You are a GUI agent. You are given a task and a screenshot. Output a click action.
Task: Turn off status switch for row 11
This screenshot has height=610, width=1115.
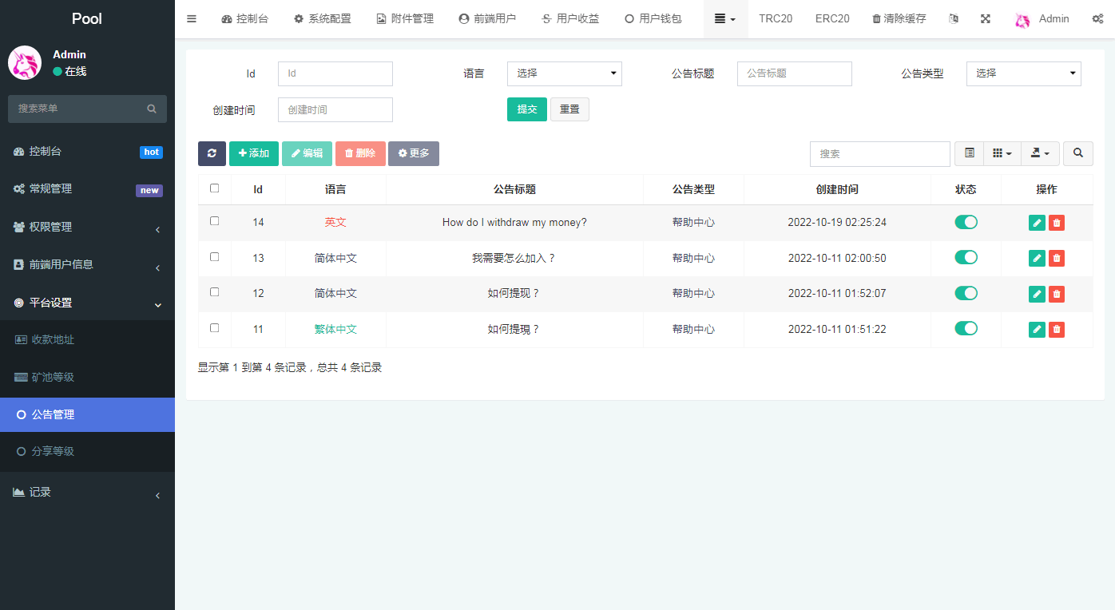(x=966, y=328)
